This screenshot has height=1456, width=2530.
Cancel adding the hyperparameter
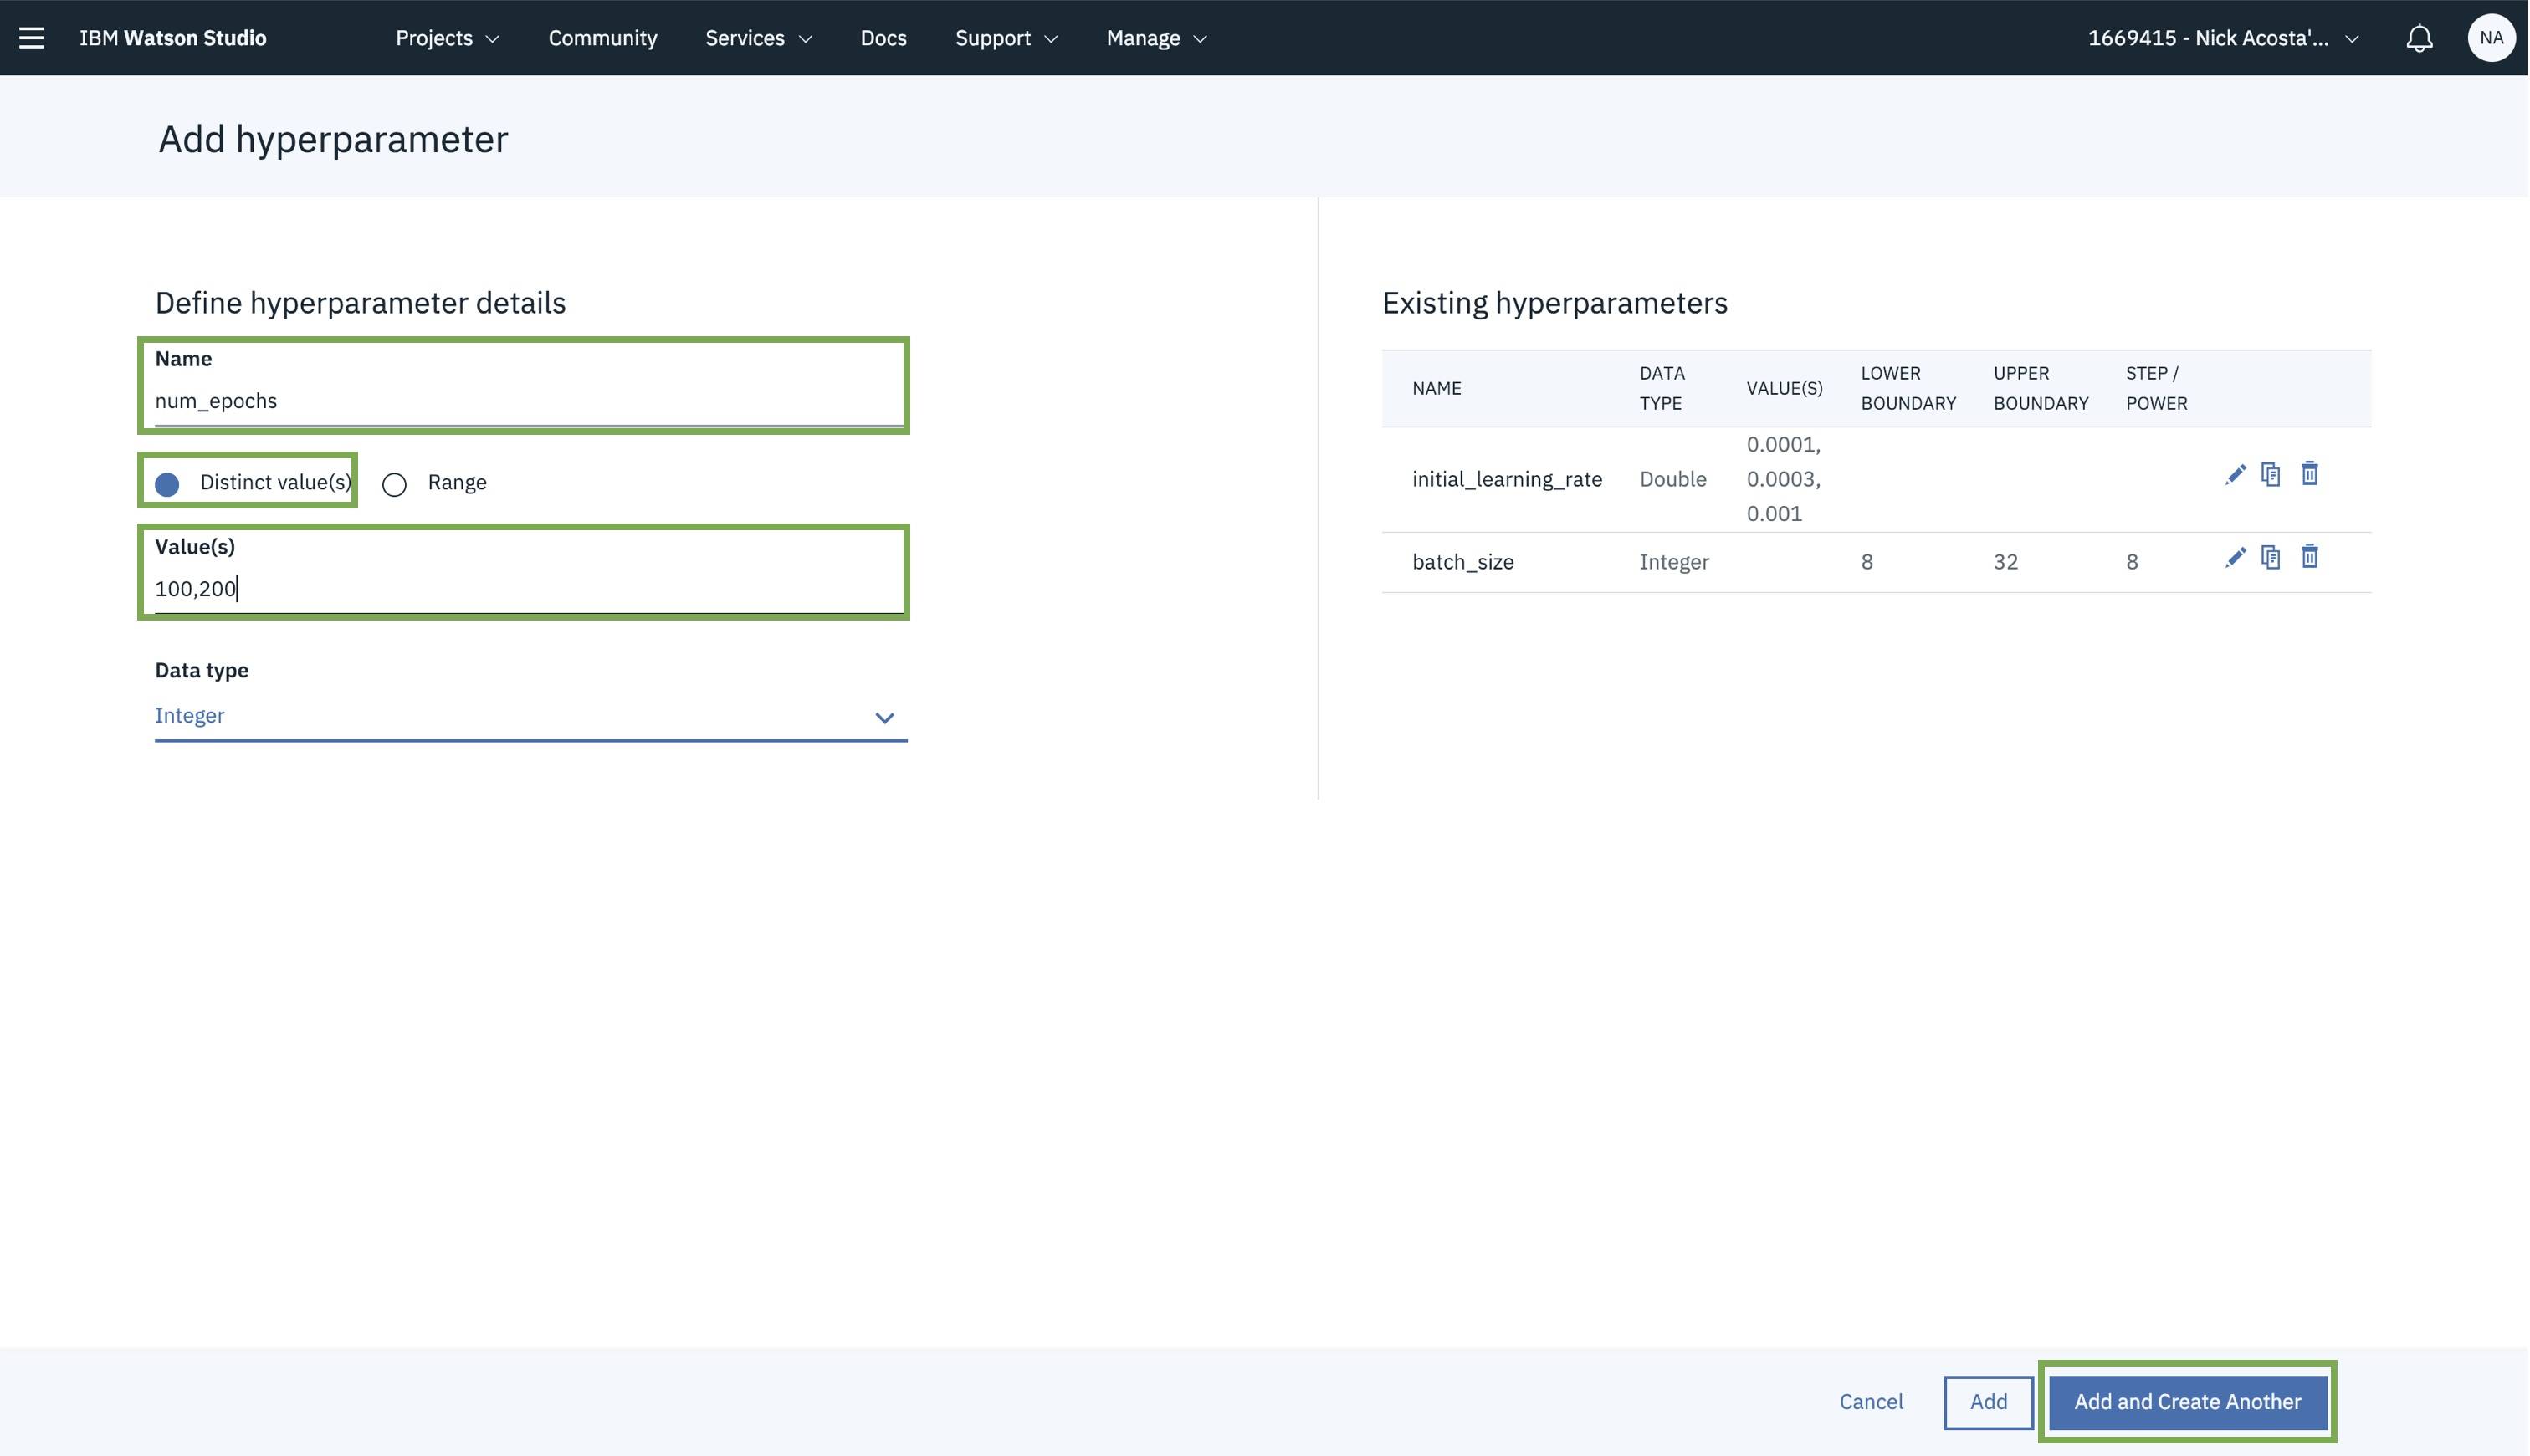[1870, 1402]
